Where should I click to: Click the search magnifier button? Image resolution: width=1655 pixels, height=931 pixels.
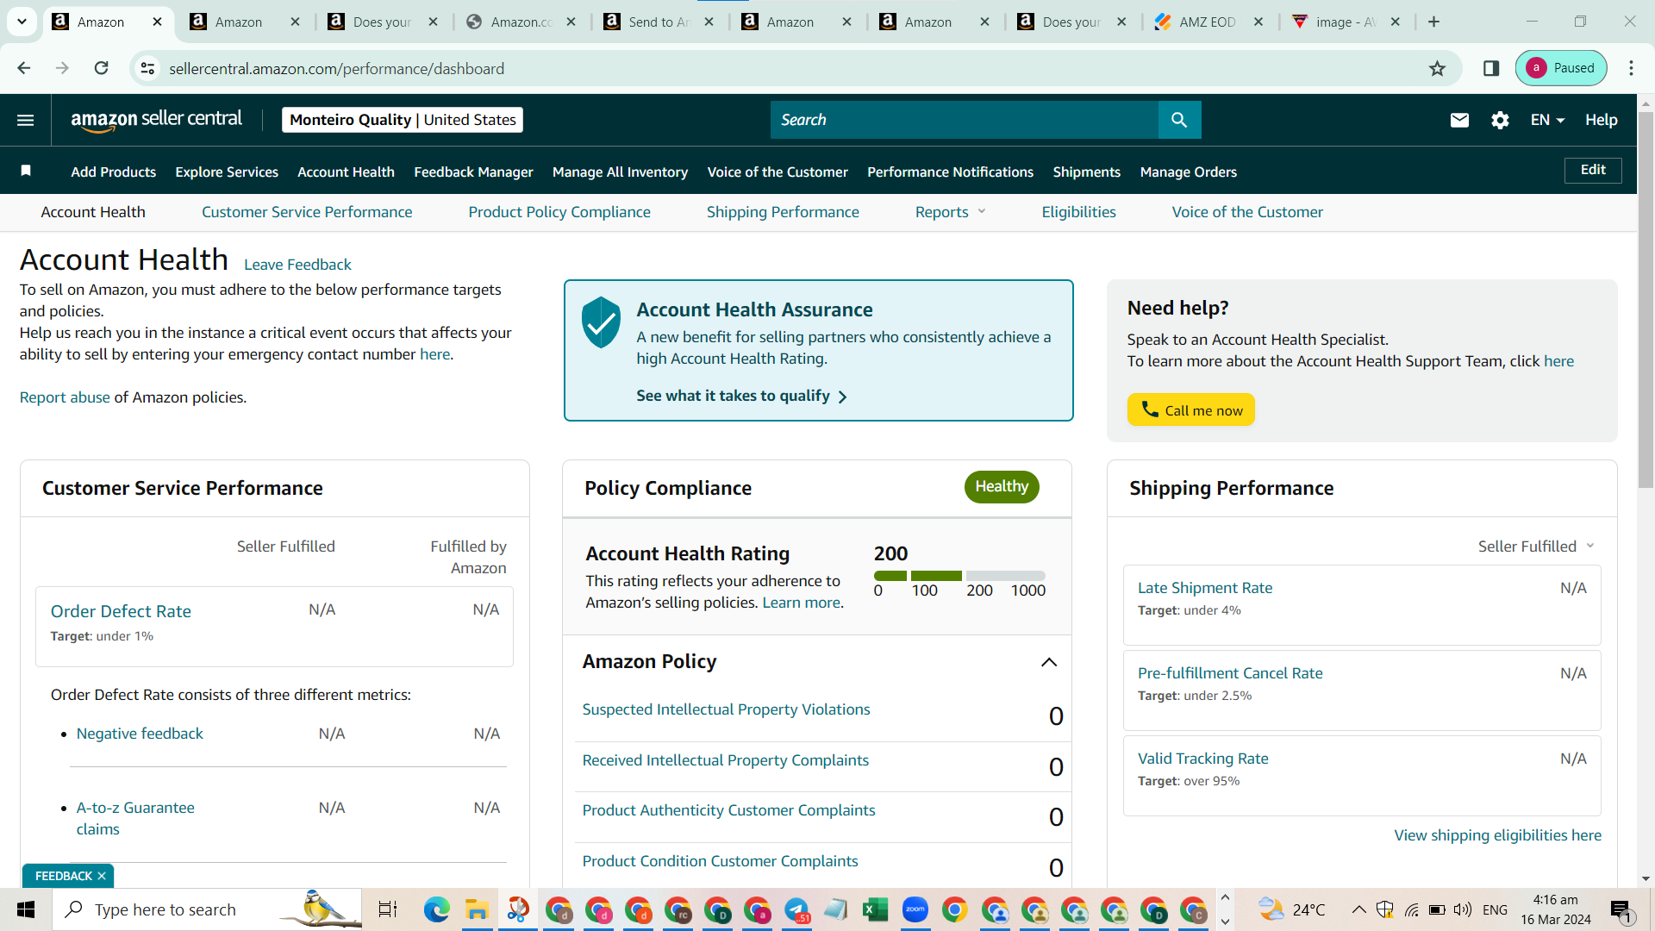(x=1179, y=120)
